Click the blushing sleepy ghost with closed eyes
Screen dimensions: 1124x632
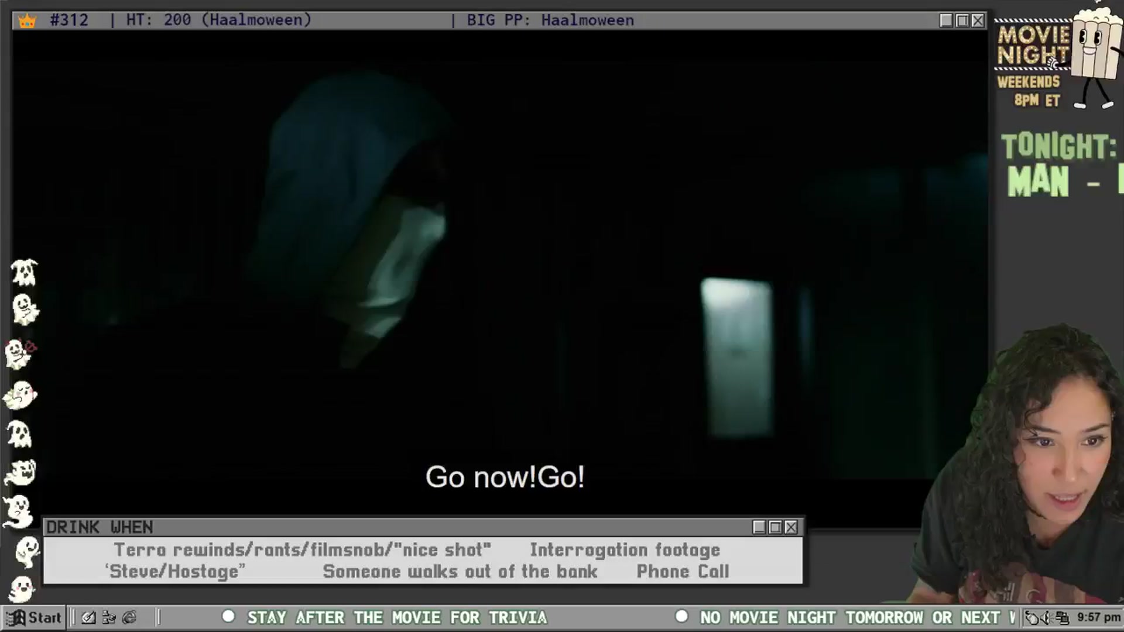[x=20, y=396]
